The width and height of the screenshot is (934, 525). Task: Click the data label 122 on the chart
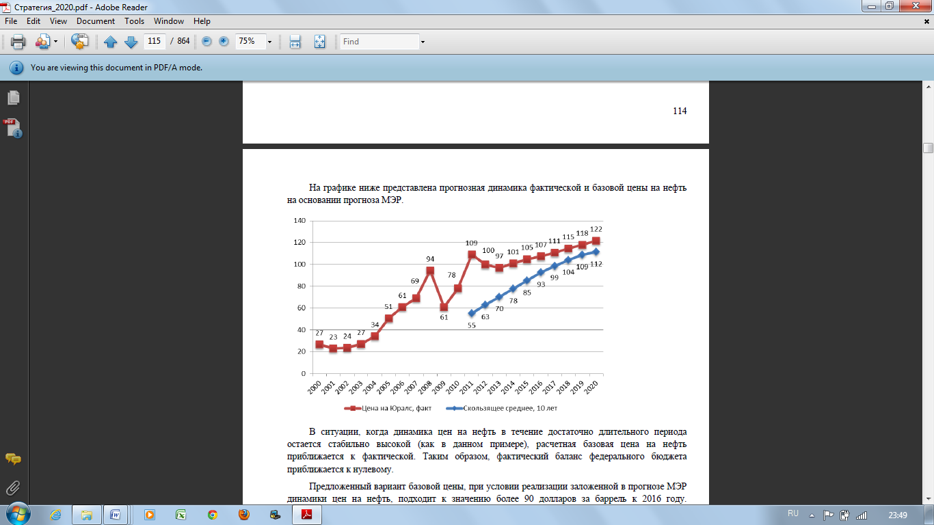point(596,229)
